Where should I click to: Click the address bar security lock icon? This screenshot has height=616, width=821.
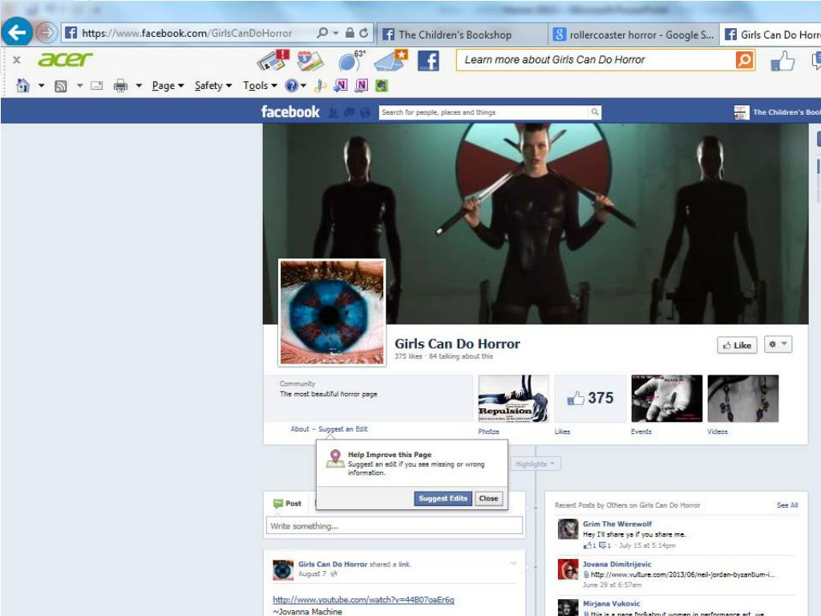(350, 33)
